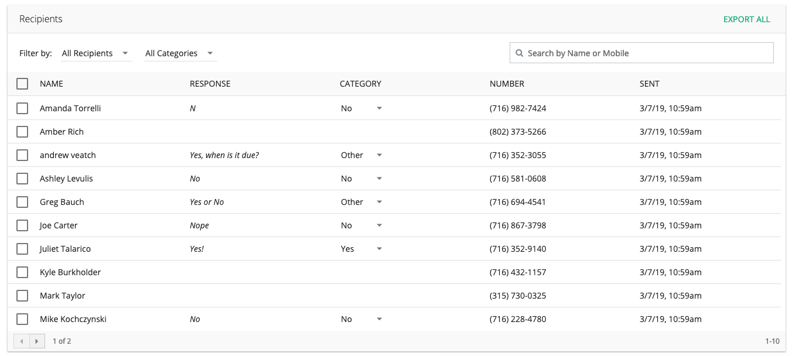Click the search magnifier icon
792x356 pixels.
(519, 53)
